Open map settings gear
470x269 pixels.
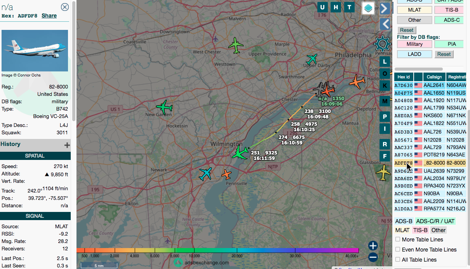383,43
